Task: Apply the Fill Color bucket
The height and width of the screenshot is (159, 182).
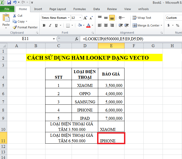Action: pyautogui.click(x=80, y=25)
